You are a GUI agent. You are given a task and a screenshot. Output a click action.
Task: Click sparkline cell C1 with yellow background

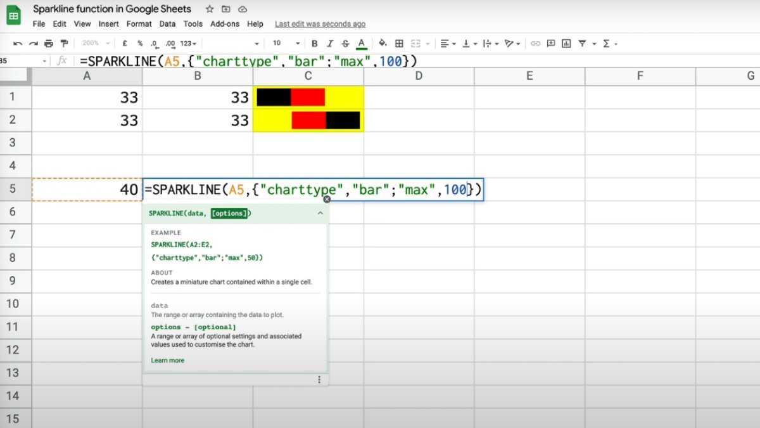tap(308, 97)
